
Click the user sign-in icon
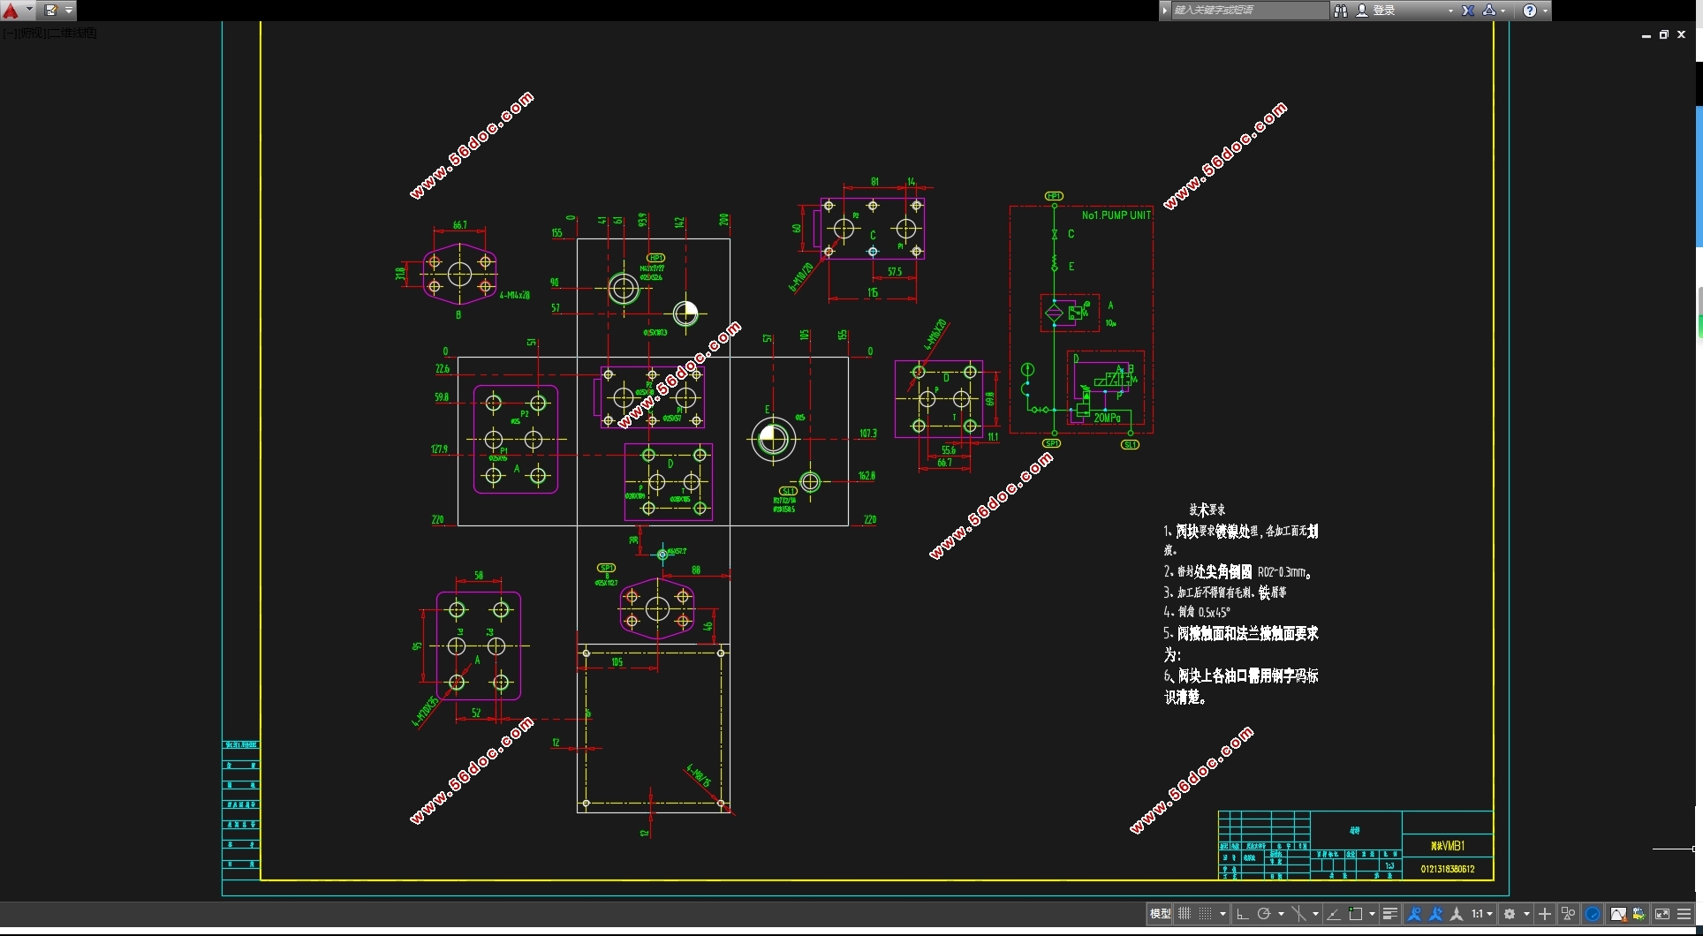pos(1362,11)
